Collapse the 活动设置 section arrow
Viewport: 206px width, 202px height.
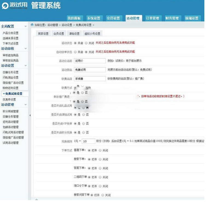point(25,66)
